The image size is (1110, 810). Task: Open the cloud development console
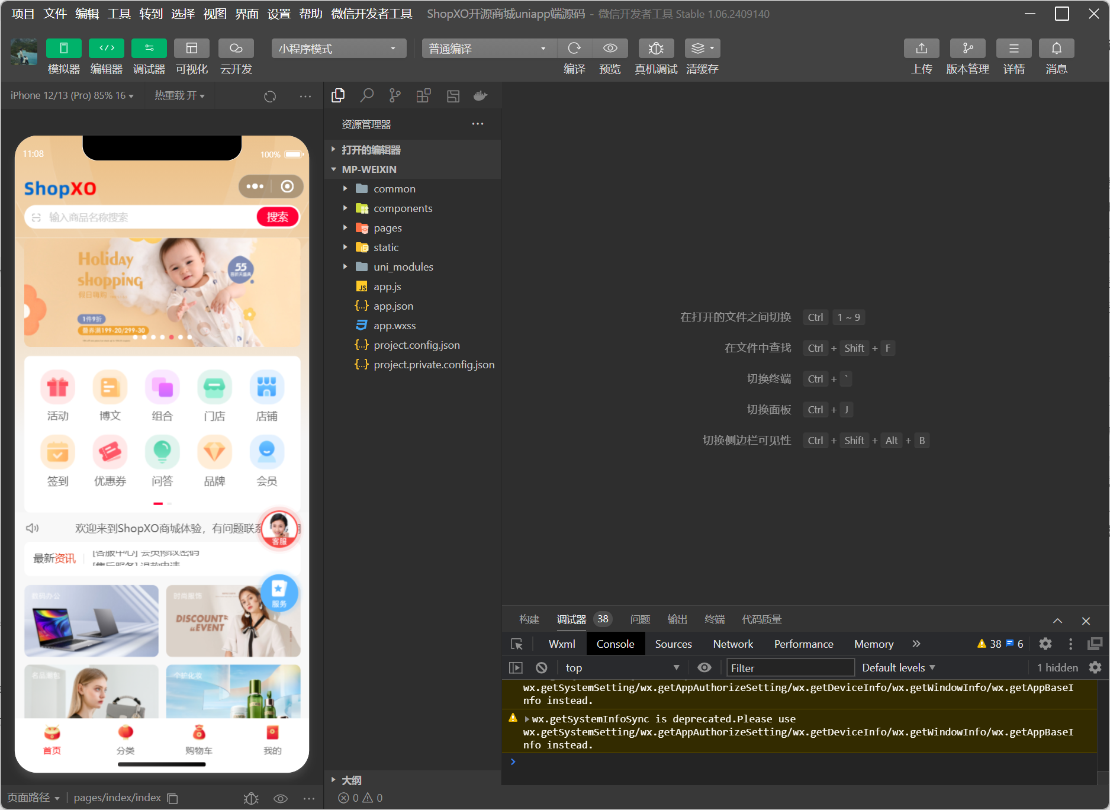coord(236,49)
